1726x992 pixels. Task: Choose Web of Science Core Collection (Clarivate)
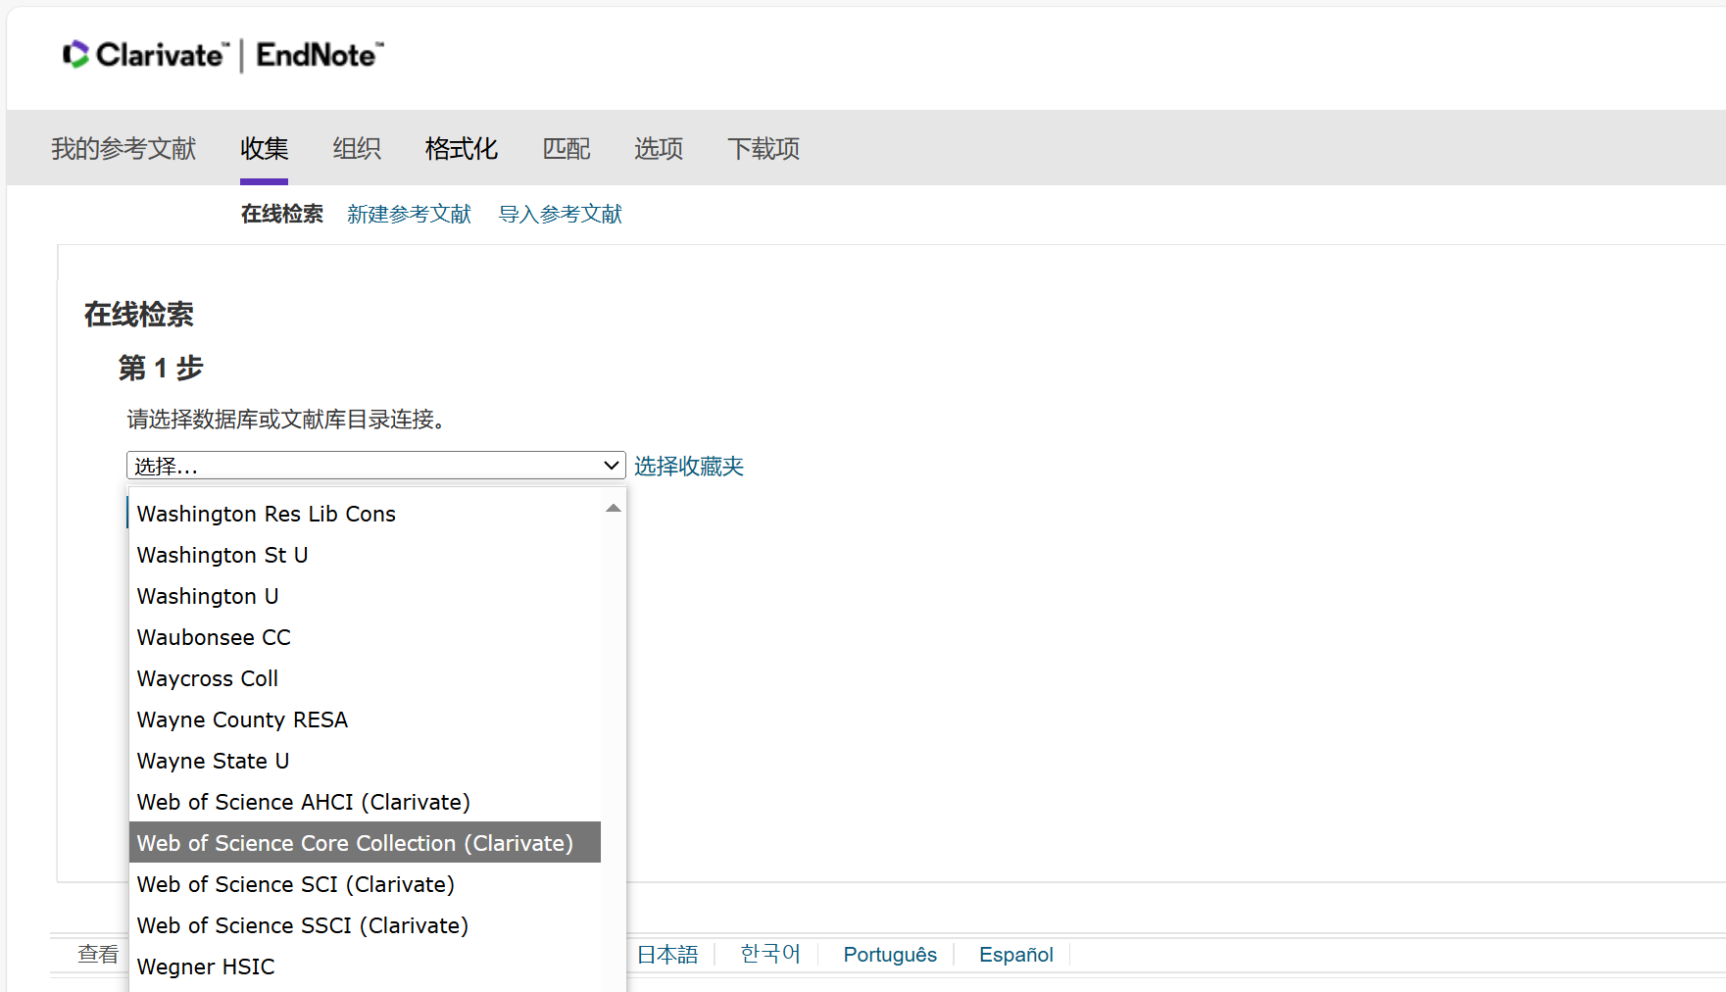click(x=365, y=843)
